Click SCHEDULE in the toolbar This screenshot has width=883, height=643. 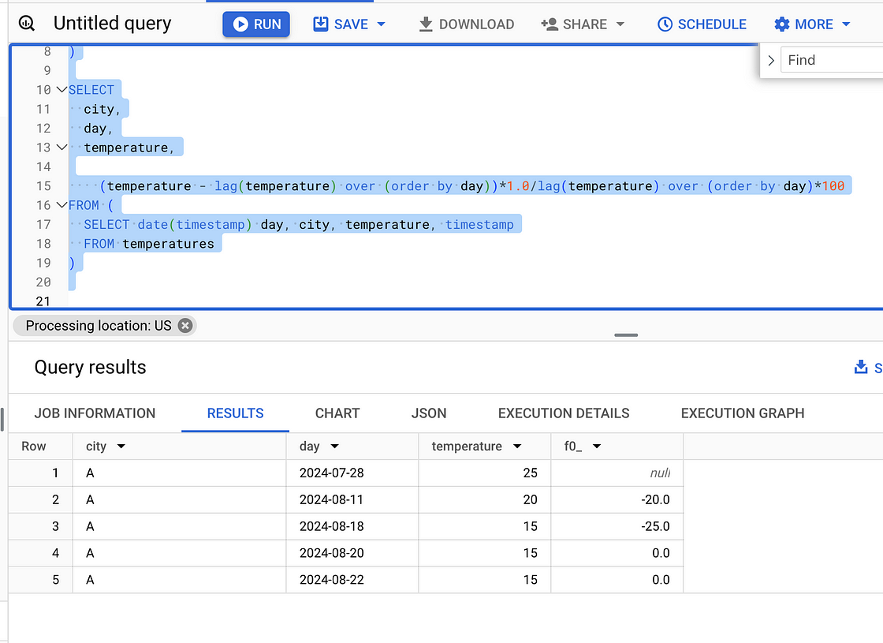click(x=702, y=24)
